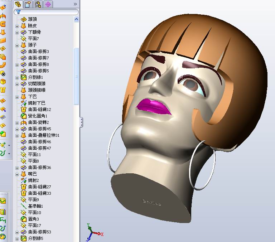The image size is (275, 242).
Task: Select the 曲面-修剪46 feature
Action: pyautogui.click(x=40, y=141)
